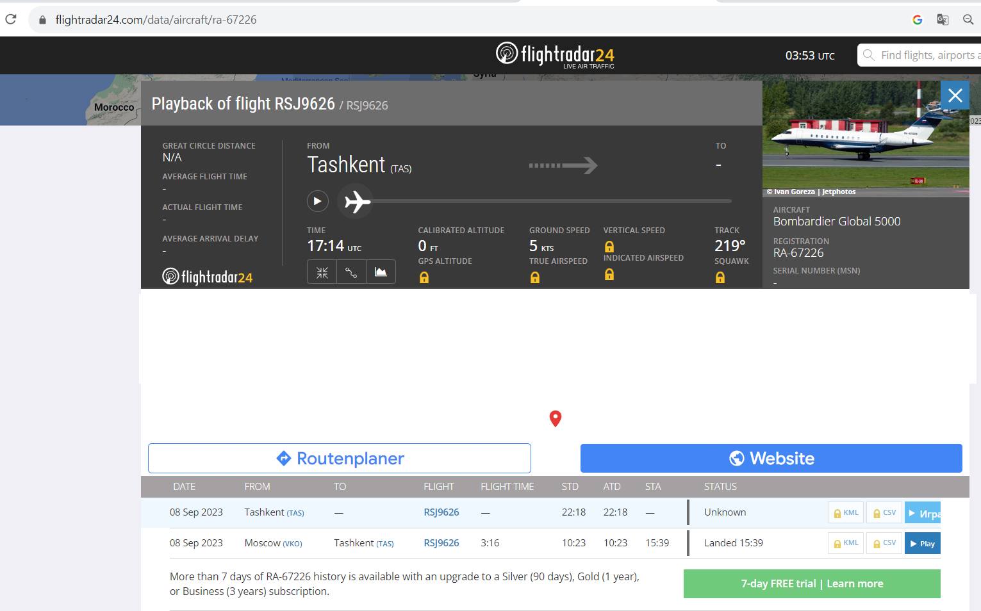Click the Vertical Speed lock icon
The width and height of the screenshot is (981, 611).
pos(609,247)
